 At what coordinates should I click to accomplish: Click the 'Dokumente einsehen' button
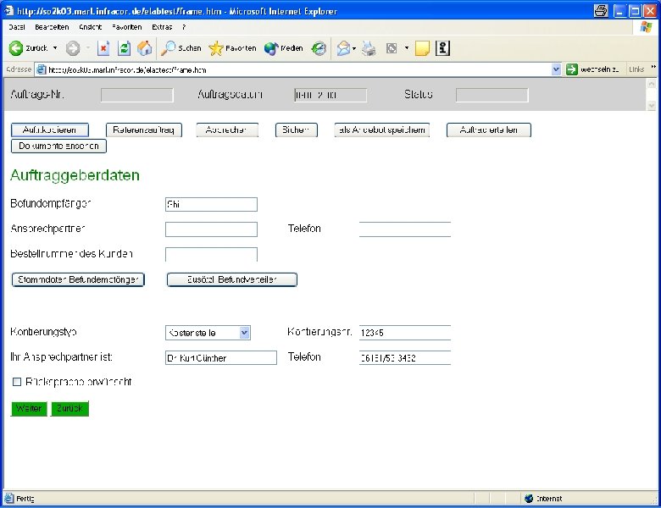coord(58,146)
